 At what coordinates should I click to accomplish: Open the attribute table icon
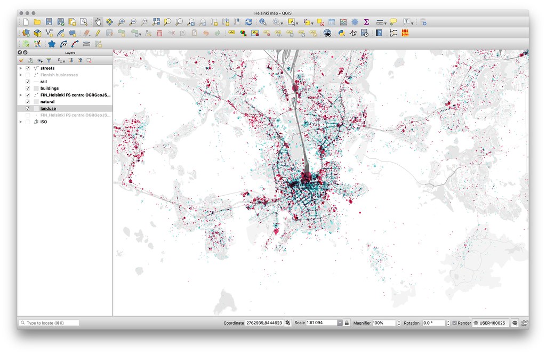click(x=332, y=22)
